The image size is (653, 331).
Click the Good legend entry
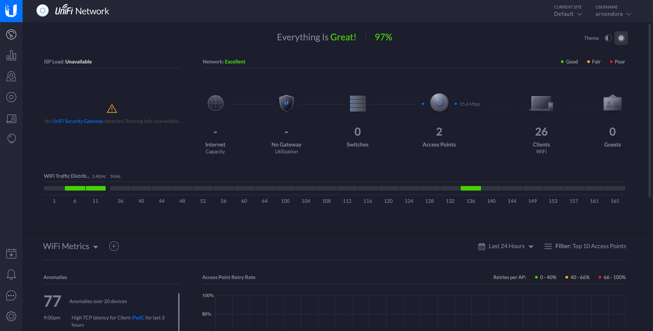point(569,61)
